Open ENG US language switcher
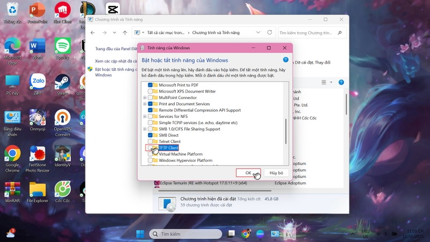This screenshot has width=430, height=242. click(x=365, y=234)
